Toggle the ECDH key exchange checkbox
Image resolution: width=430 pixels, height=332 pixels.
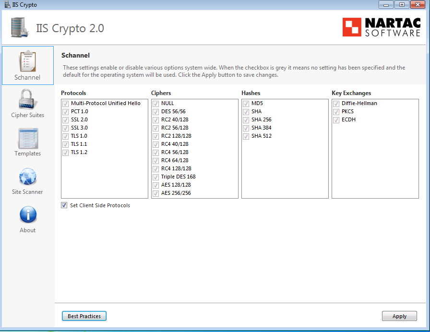pyautogui.click(x=336, y=120)
